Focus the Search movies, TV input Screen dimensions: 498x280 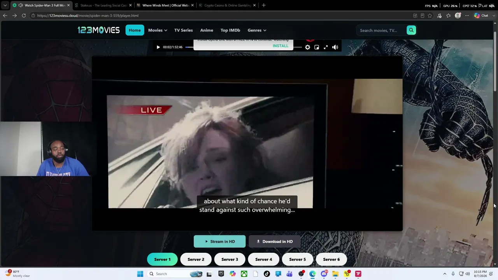[x=381, y=30]
